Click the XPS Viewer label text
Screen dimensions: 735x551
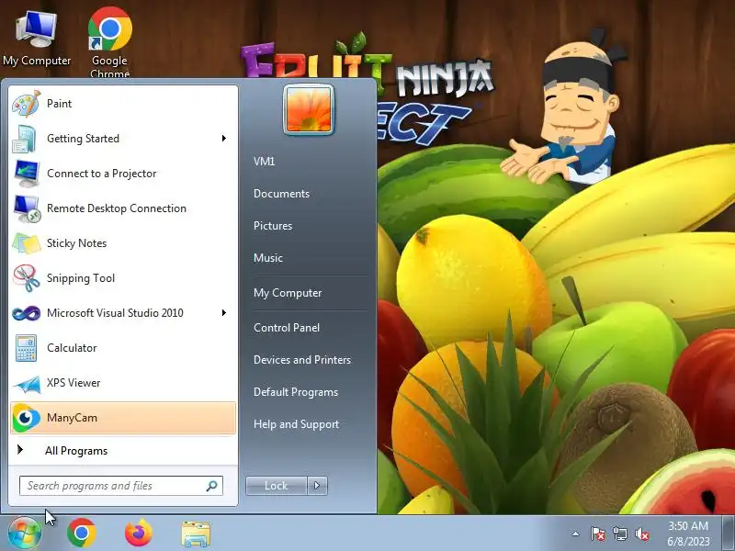point(73,383)
